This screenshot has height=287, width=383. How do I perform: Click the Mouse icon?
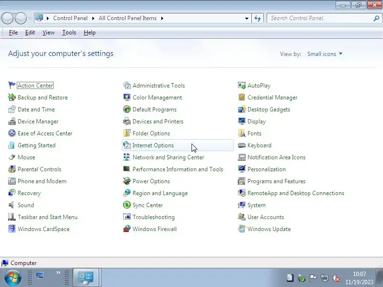coord(11,157)
